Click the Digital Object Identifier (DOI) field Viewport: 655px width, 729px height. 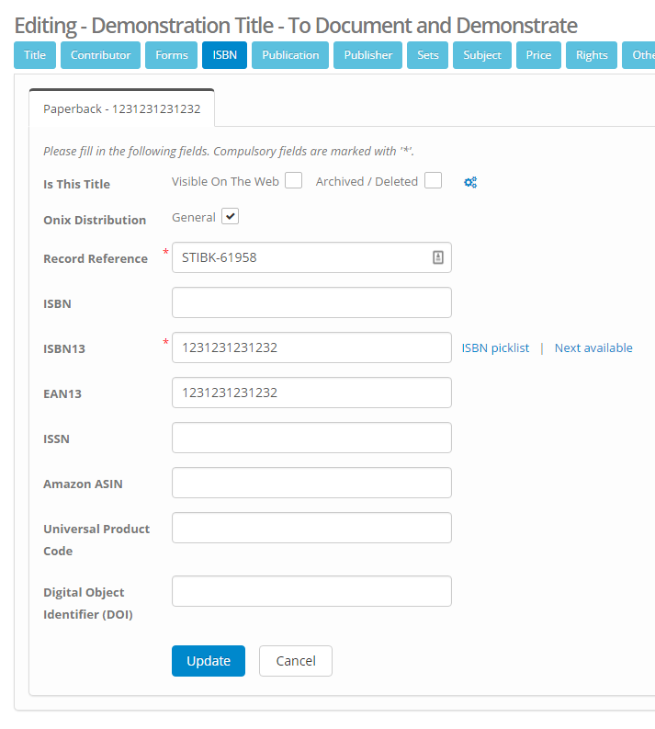point(311,591)
